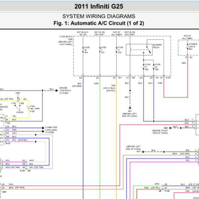Select the "FUSIBLE LINK E 80A" label
This screenshot has width=199, height=199.
point(193,47)
